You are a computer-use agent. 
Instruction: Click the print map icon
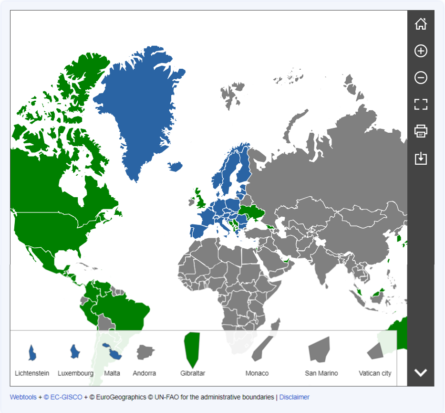point(420,131)
